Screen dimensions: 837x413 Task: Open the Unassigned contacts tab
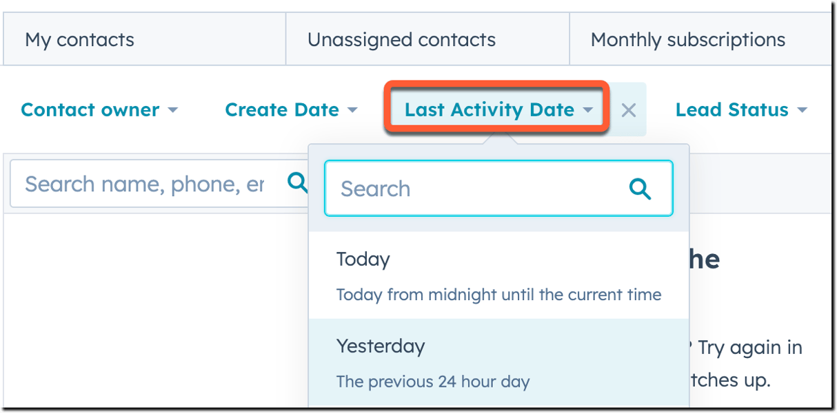[x=401, y=40]
